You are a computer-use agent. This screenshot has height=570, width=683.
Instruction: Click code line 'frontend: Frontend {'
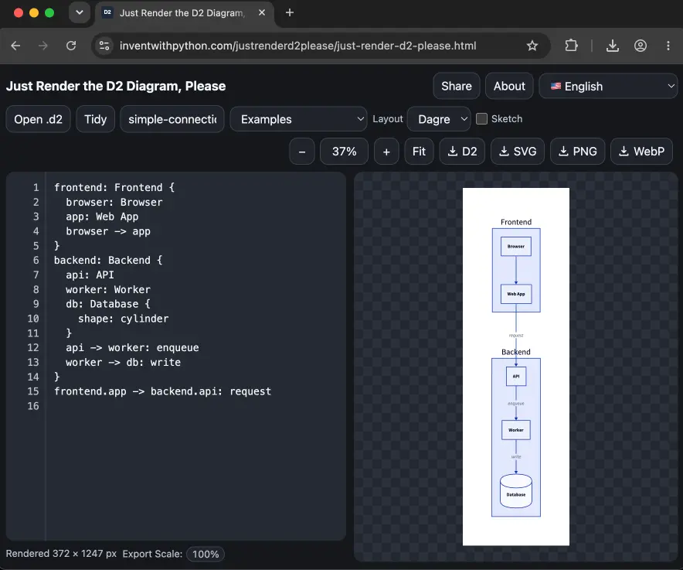pyautogui.click(x=114, y=187)
